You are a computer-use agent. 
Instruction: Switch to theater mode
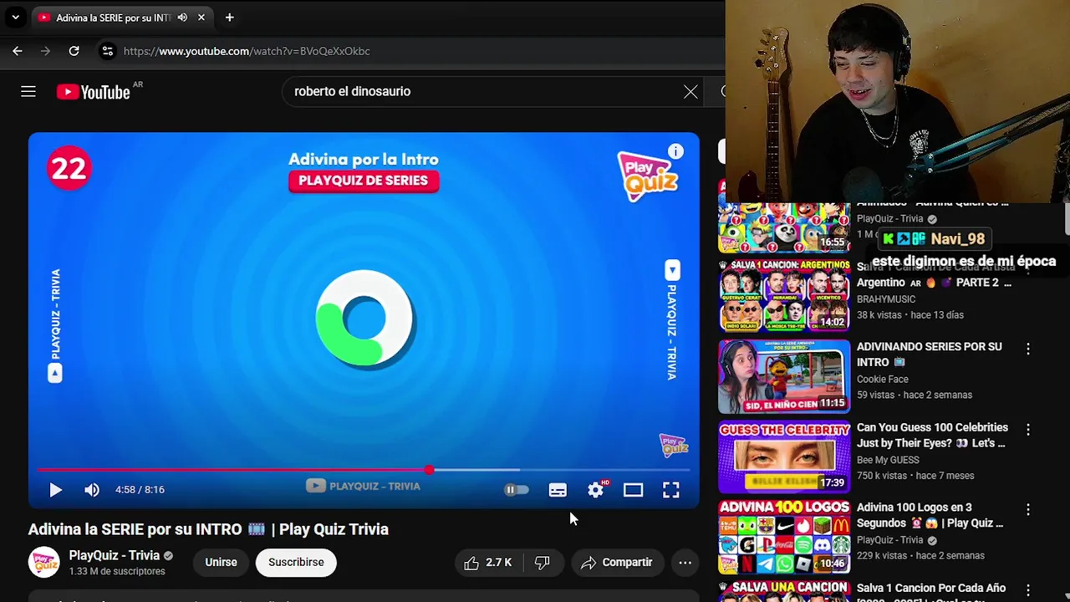coord(633,490)
